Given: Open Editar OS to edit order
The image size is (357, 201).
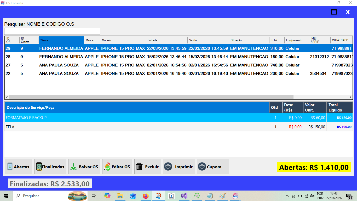Looking at the screenshot, I should coord(117,167).
